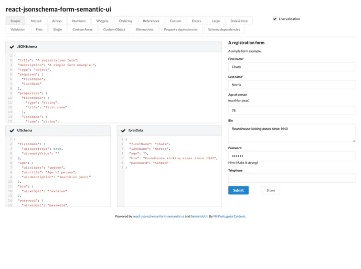Open the Ordering tab

click(x=125, y=21)
